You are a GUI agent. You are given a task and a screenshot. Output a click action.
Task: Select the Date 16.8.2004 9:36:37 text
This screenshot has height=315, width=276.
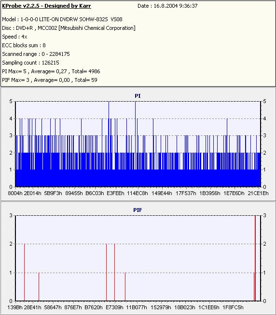tap(167, 6)
